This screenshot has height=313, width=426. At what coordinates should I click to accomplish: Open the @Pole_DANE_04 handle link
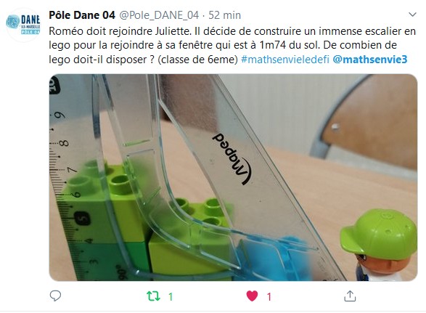(x=159, y=15)
